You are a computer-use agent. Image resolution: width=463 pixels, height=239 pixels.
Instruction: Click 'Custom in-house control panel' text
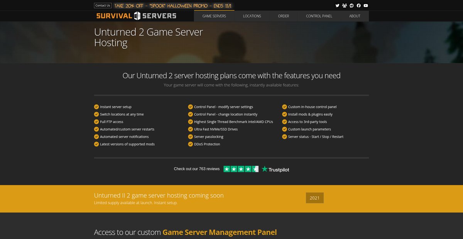pos(313,107)
